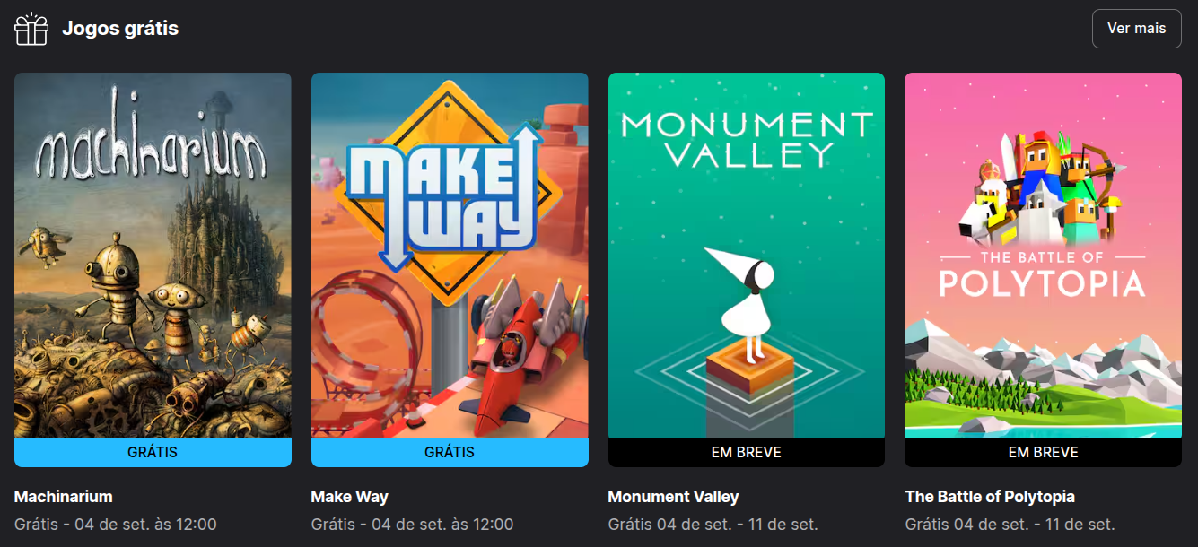Click the GRÁTIS banner under Machinarium
Viewport: 1198px width, 547px height.
tap(153, 452)
